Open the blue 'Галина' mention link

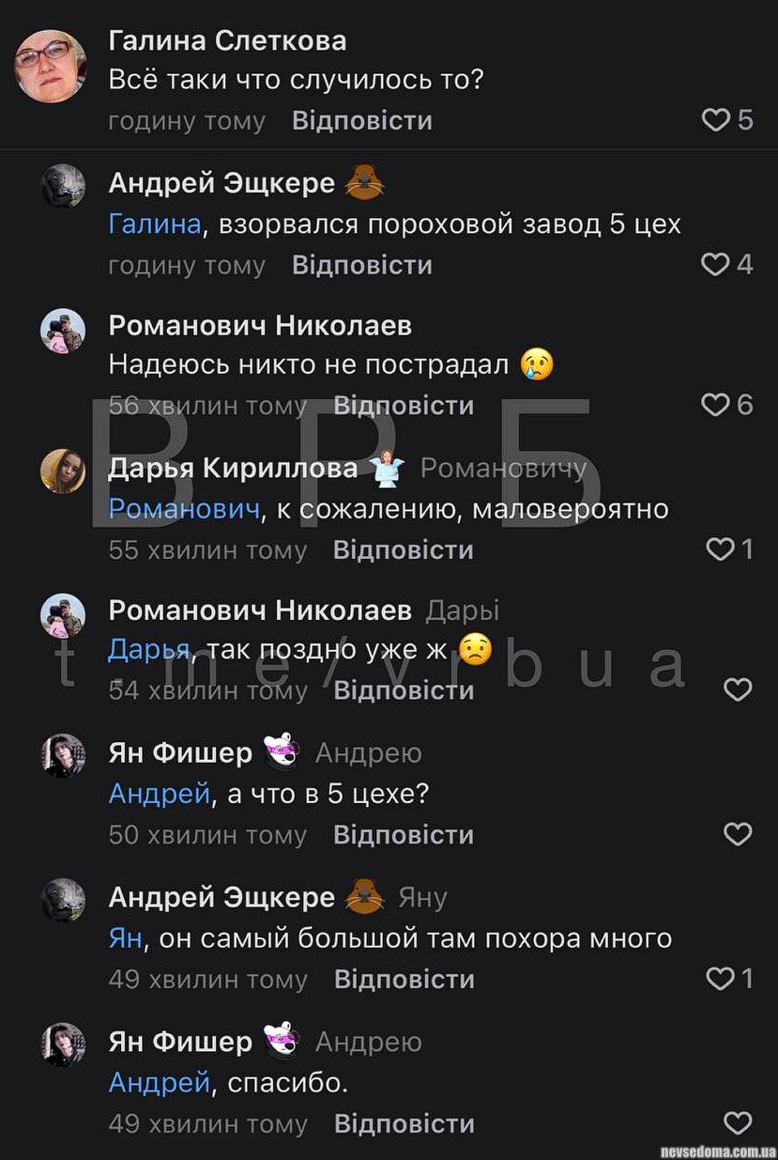tap(155, 224)
